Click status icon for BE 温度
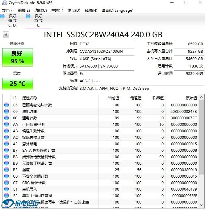The image size is (205, 210). (x=6, y=170)
